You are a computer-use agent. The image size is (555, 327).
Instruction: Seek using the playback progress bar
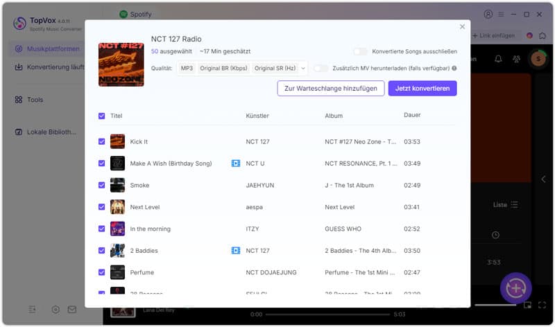327,315
